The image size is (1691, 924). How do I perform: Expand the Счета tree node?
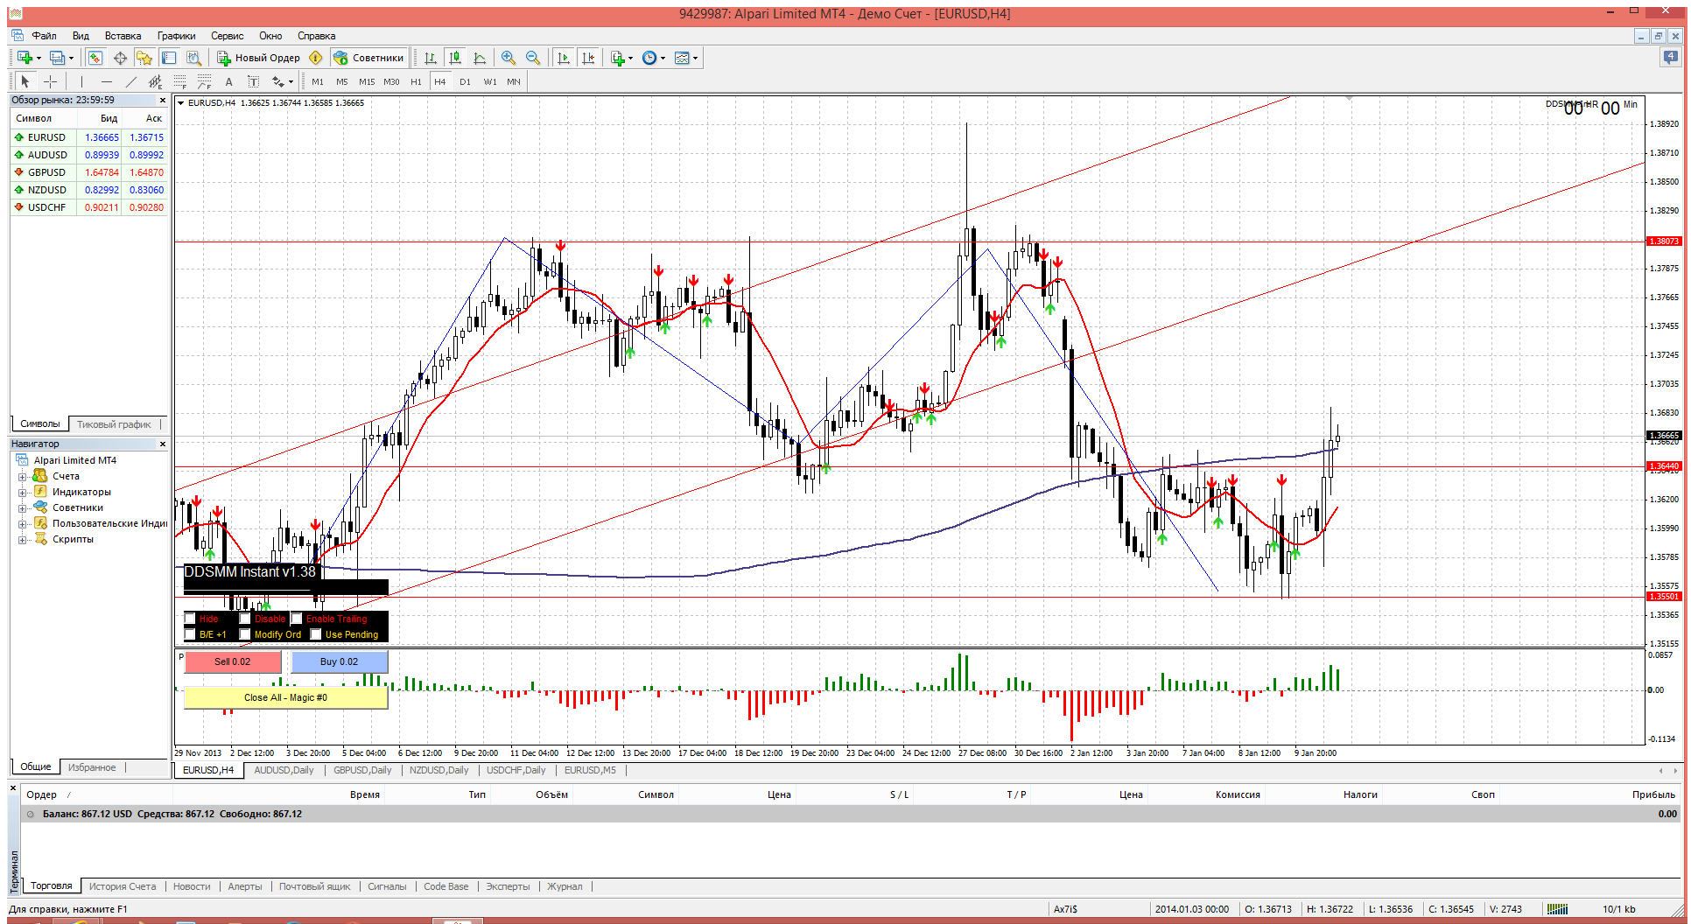pyautogui.click(x=22, y=477)
